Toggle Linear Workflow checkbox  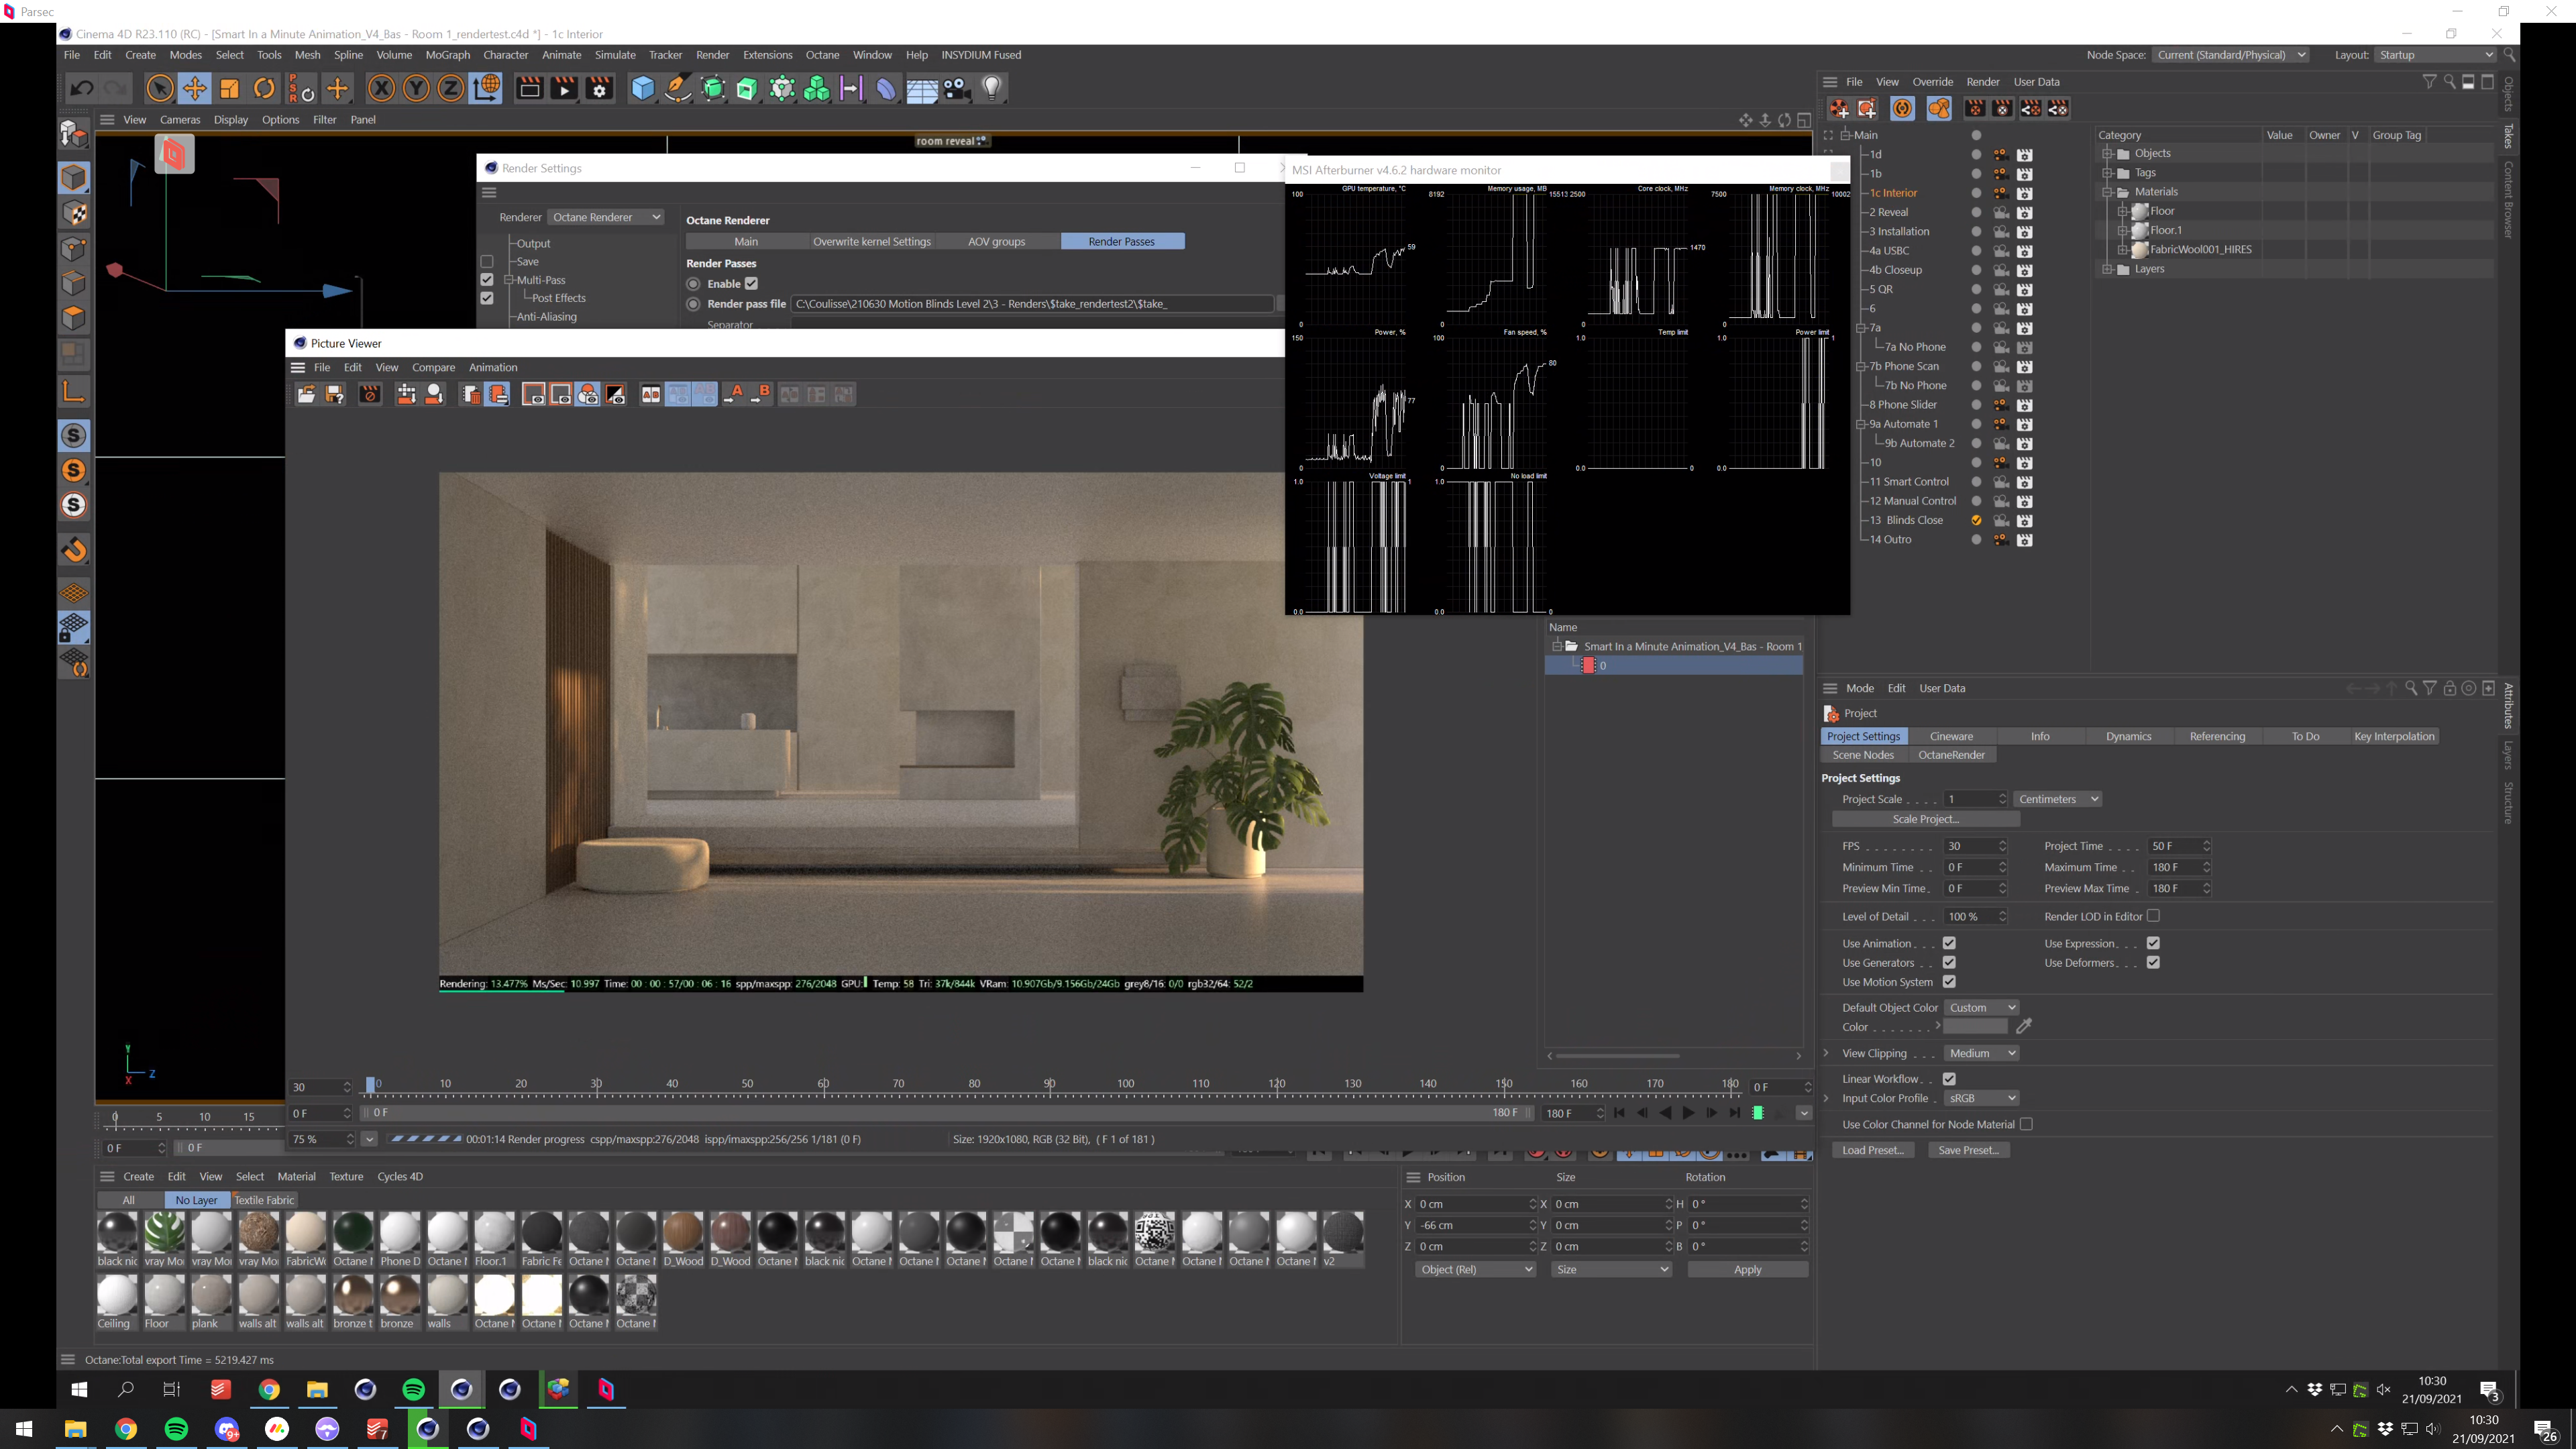(x=1948, y=1079)
